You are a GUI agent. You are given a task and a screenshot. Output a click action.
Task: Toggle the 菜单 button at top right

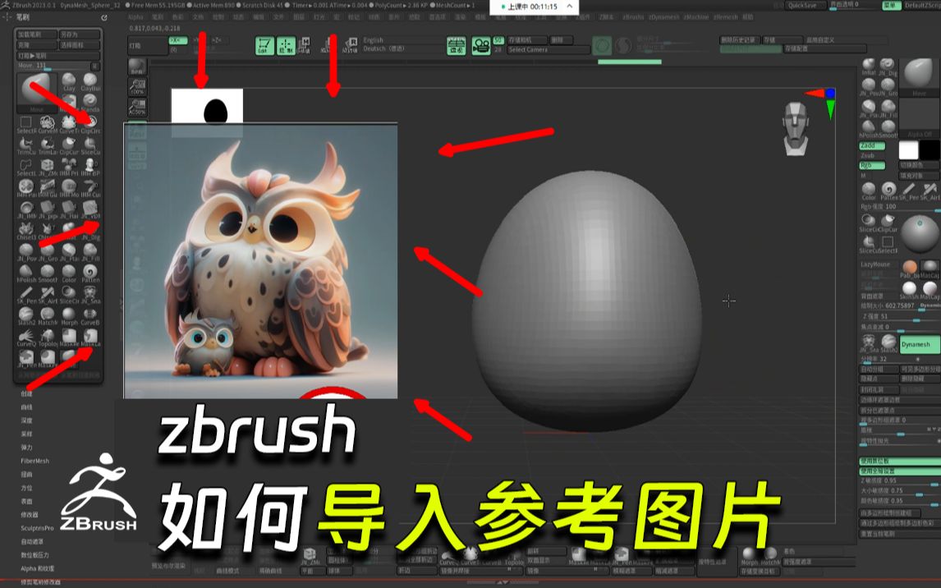(x=892, y=5)
